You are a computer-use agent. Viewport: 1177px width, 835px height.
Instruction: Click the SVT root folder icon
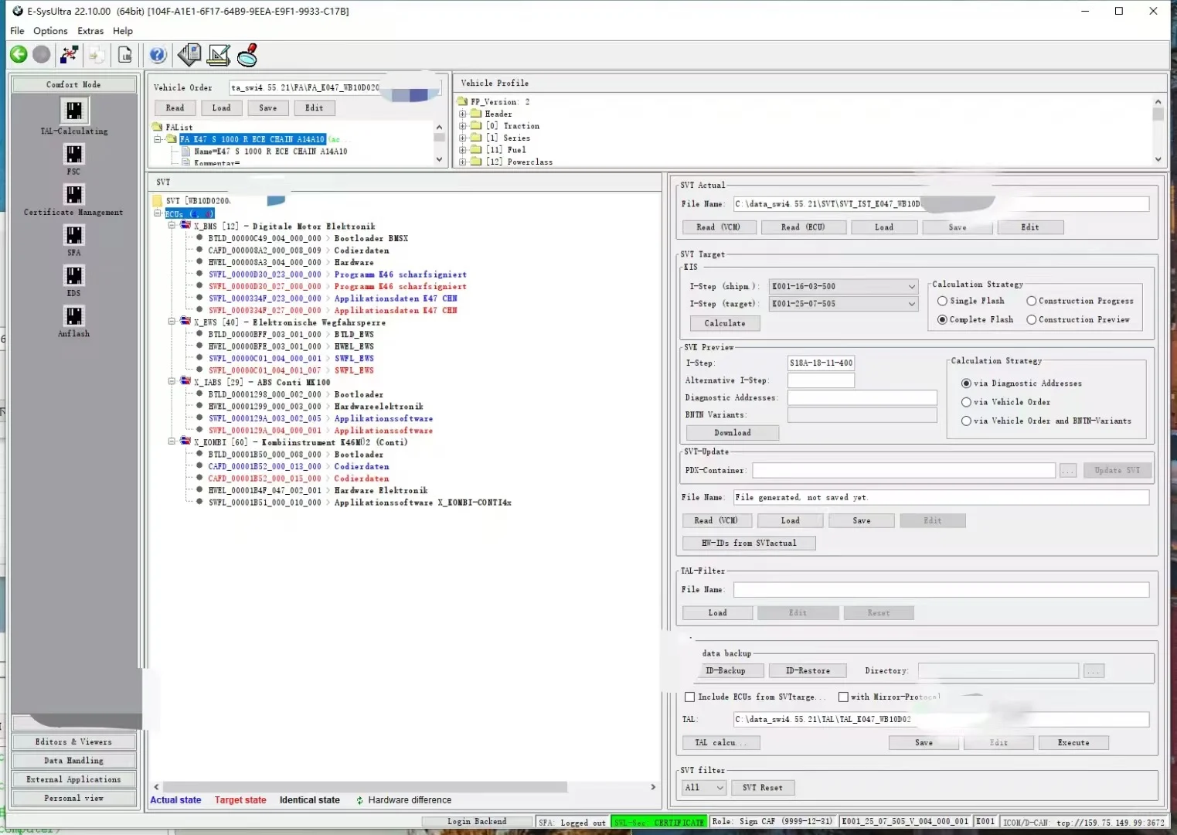[x=158, y=200]
